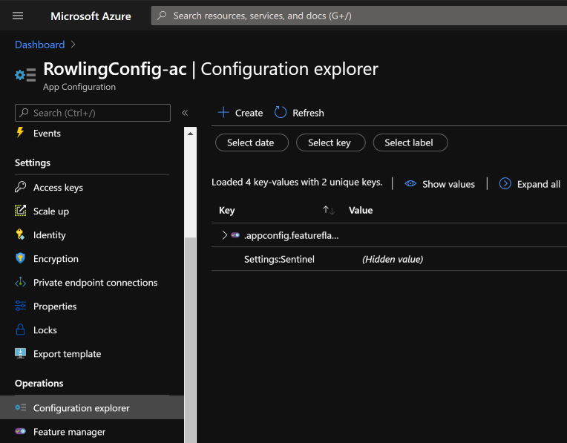Click the Expand all arrow icon
Viewport: 567px width, 443px height.
tap(505, 184)
